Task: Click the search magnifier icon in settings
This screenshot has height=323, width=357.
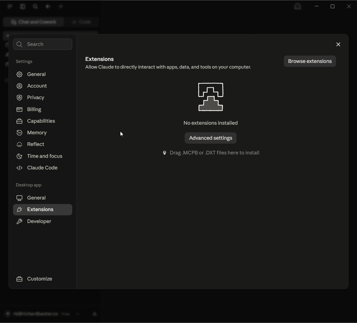Action: (x=19, y=44)
